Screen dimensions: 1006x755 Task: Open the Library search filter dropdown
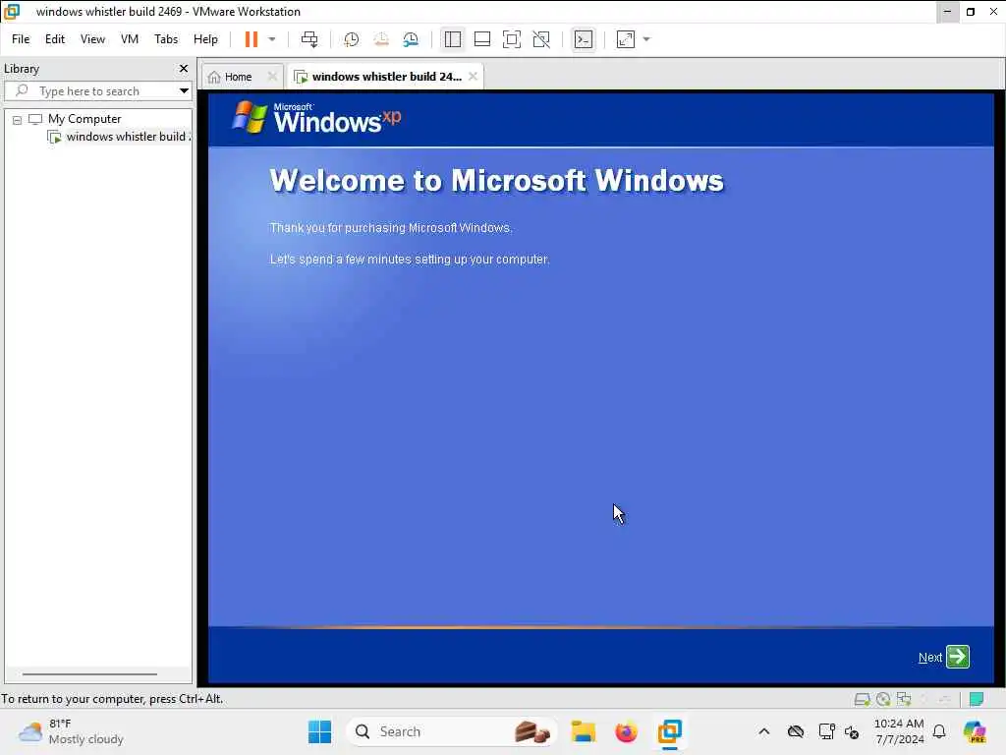(184, 90)
